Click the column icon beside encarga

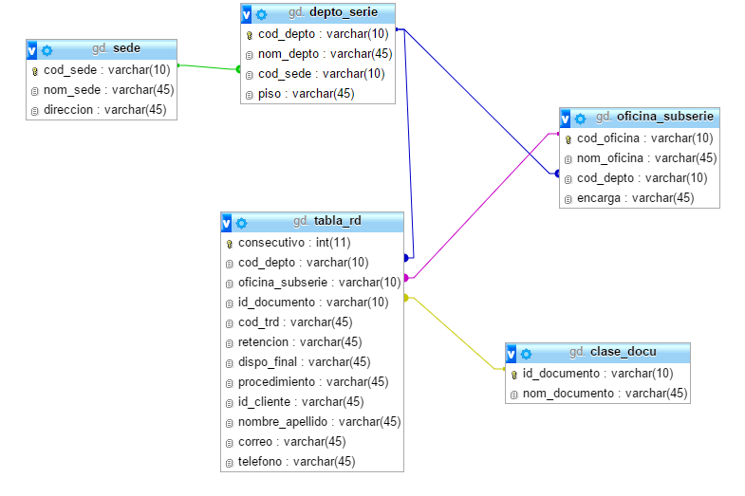(568, 200)
